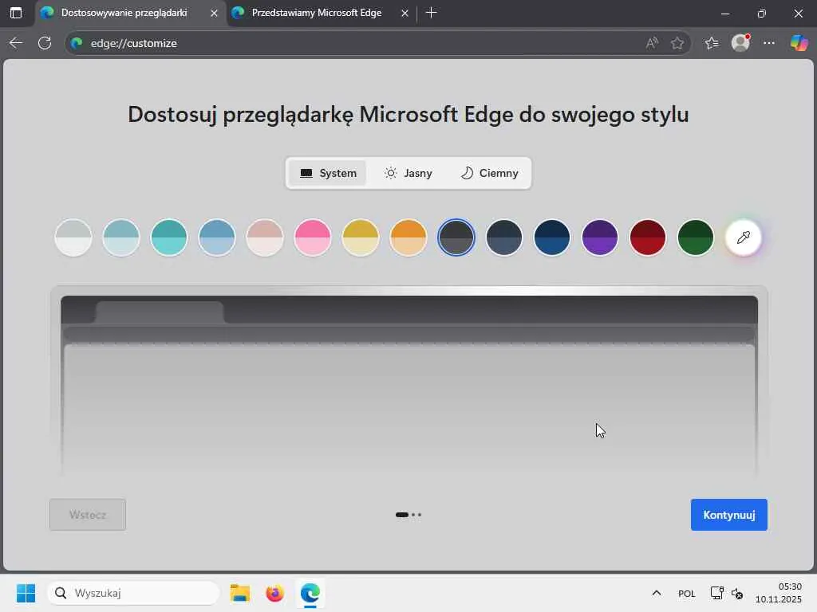
Task: Reload the page with refresh icon
Action: 45,43
